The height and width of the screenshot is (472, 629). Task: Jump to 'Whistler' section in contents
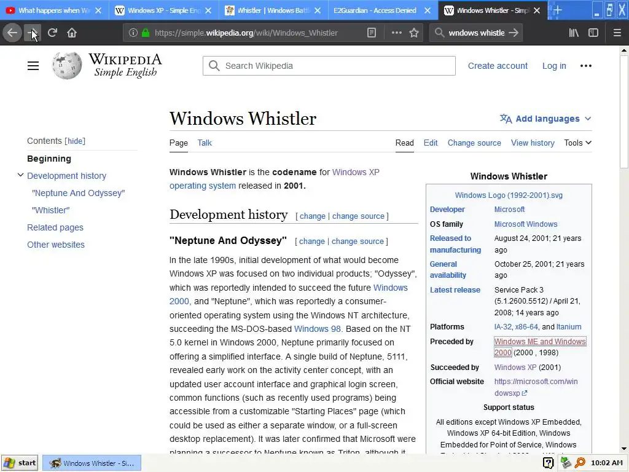pos(50,210)
